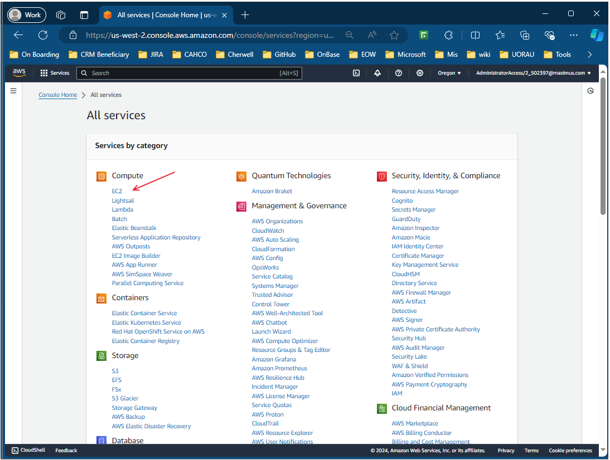Screen dimensions: 610x460
Task: Click the browser refresh icon
Action: [x=43, y=35]
